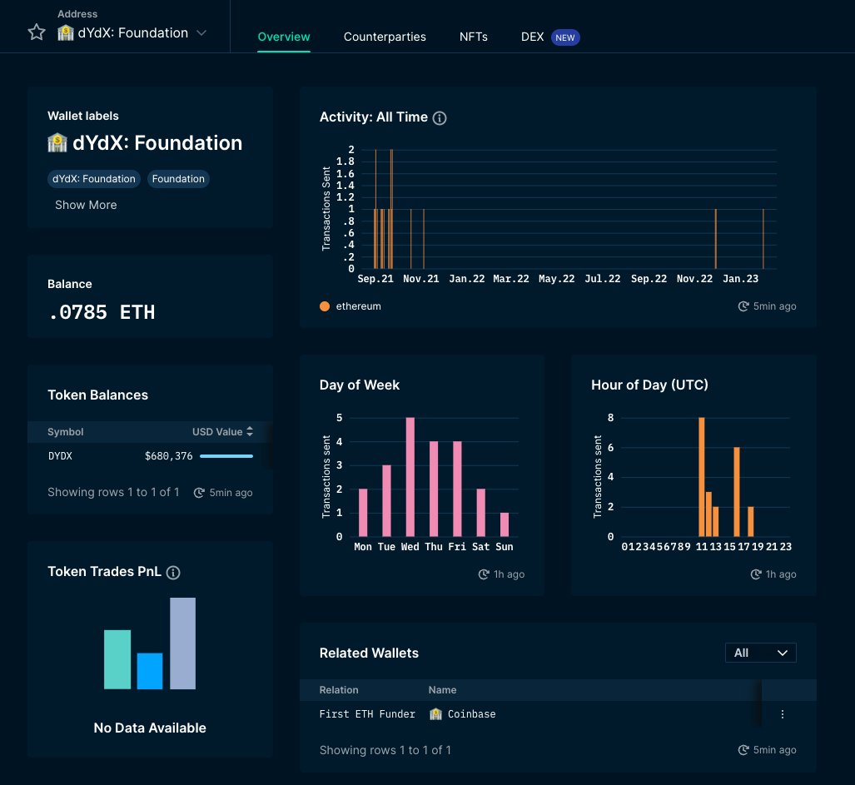Click the Relation column header
Image resolution: width=855 pixels, height=785 pixels.
pyautogui.click(x=339, y=689)
